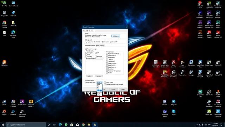Select the Origin desktop shortcut
The width and height of the screenshot is (225, 127).
pyautogui.click(x=4, y=113)
